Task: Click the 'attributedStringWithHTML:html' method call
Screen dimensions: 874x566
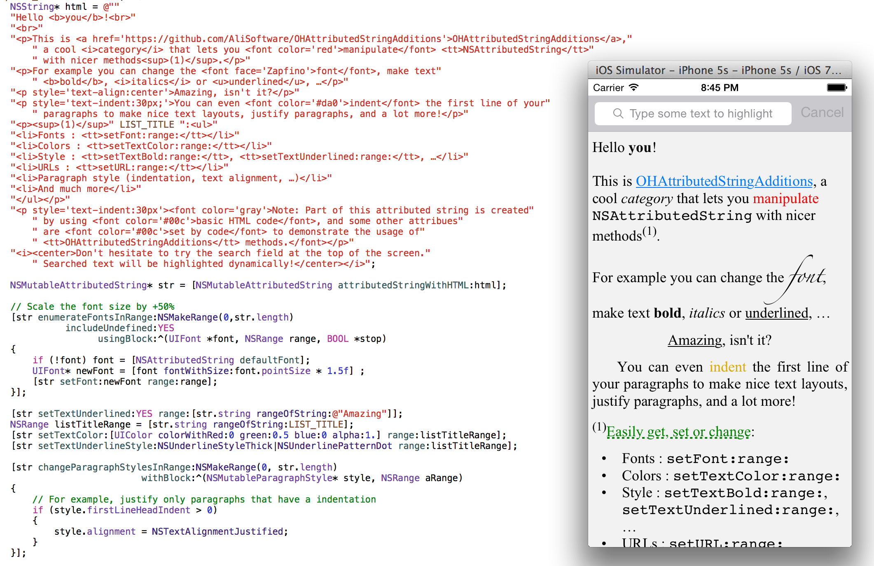Action: (x=417, y=285)
